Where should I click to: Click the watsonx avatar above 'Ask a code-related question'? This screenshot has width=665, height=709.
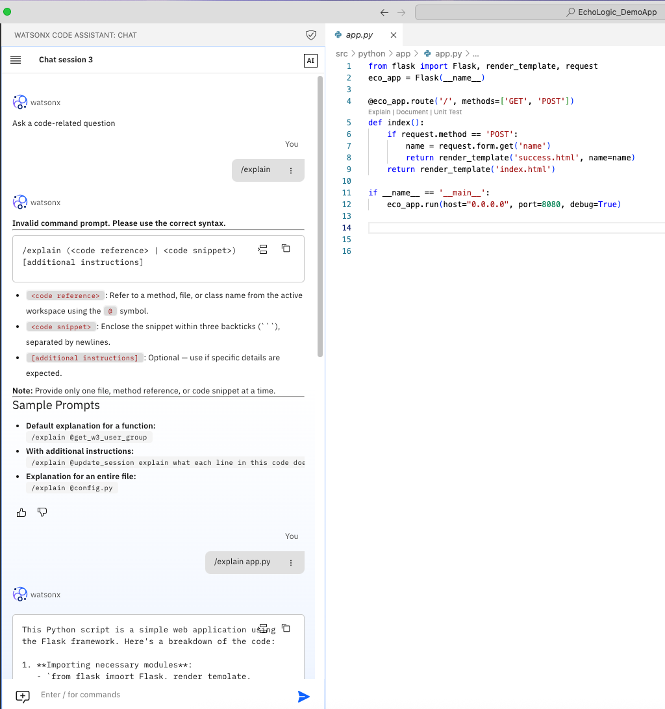20,102
